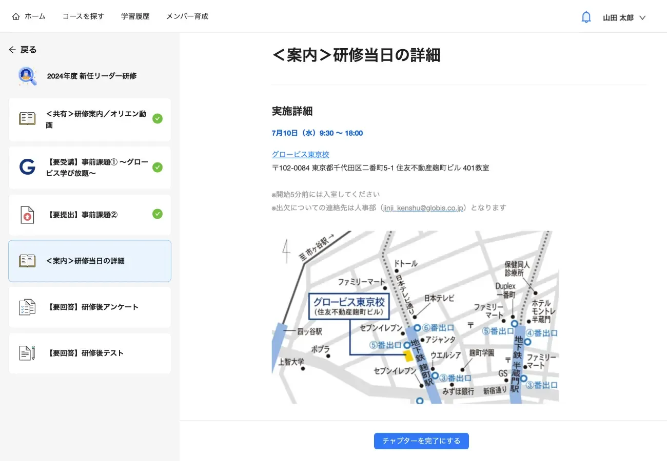Click the access map image
Screen dimensions: 667x461
pyautogui.click(x=415, y=317)
